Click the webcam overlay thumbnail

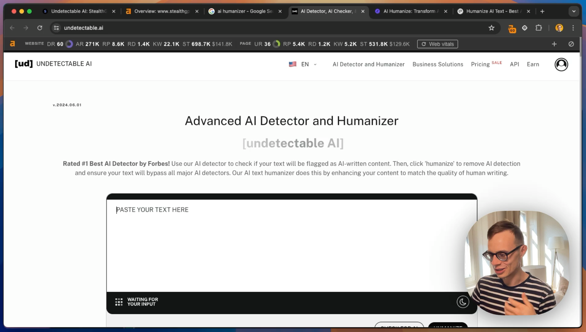pyautogui.click(x=517, y=263)
